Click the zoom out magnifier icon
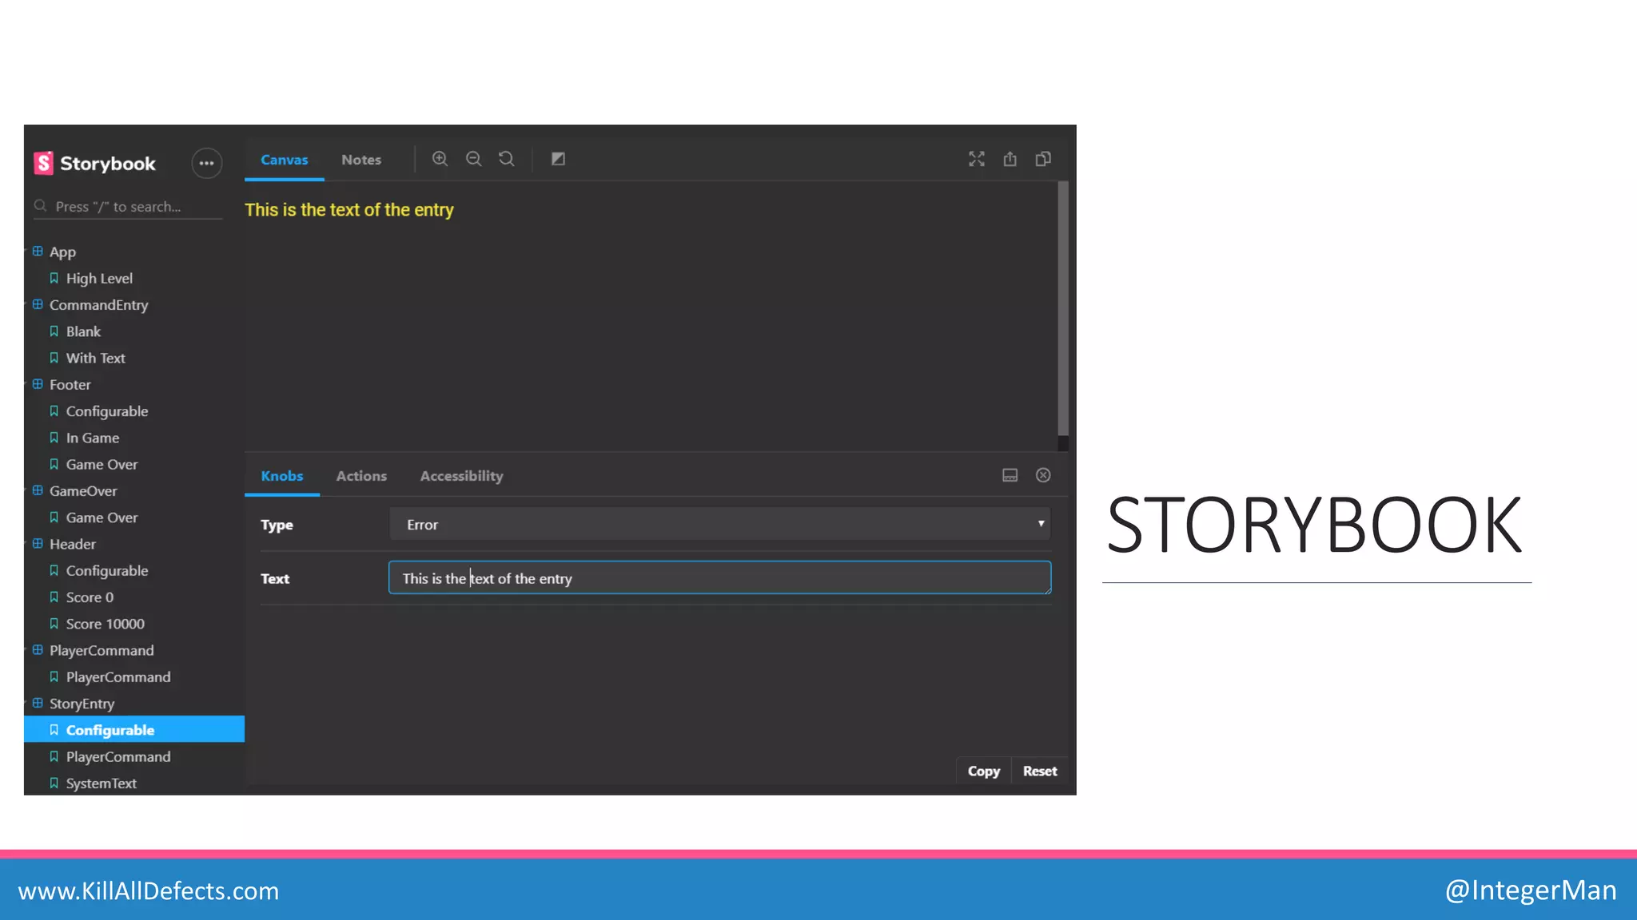 [473, 159]
